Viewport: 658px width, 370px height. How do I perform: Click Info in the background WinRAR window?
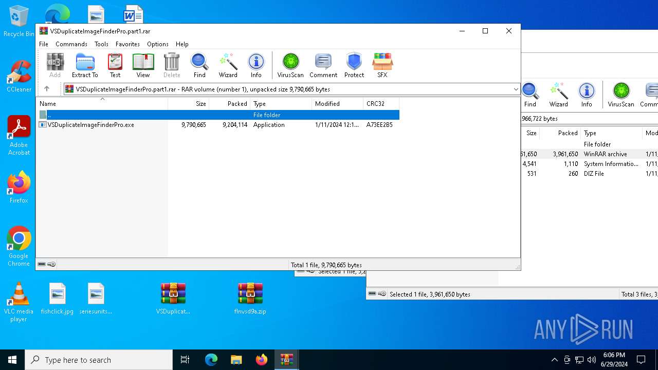[587, 95]
